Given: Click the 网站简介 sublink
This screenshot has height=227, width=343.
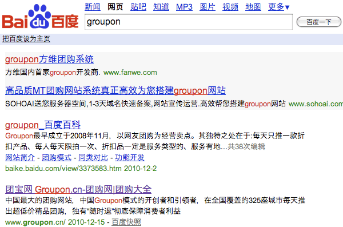Looking at the screenshot, I should click(20, 157).
